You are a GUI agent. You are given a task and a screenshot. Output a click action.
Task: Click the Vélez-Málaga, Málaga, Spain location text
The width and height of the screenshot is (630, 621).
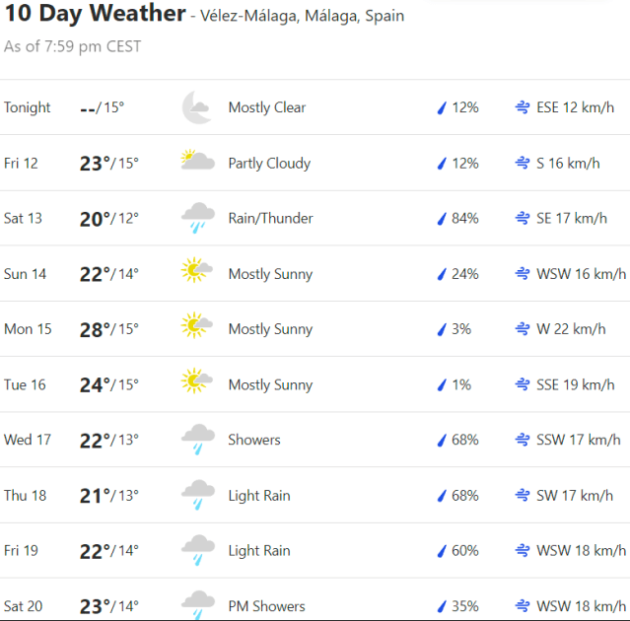click(302, 17)
